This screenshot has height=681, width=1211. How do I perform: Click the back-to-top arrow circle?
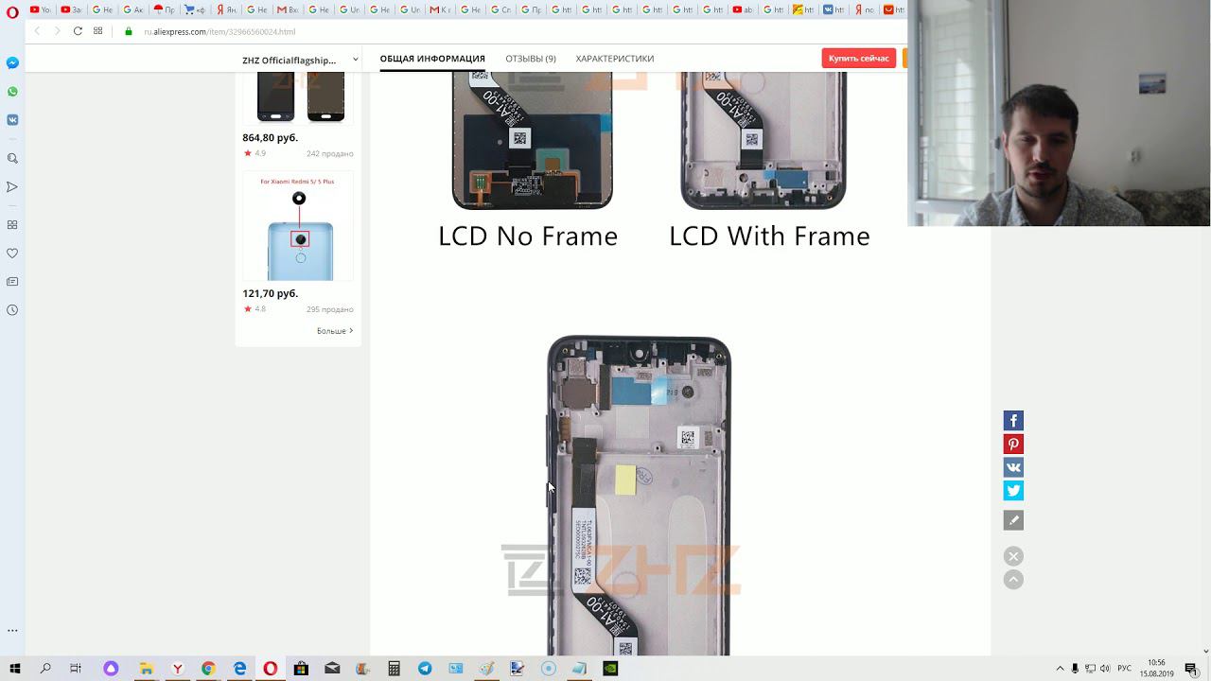tap(1013, 580)
